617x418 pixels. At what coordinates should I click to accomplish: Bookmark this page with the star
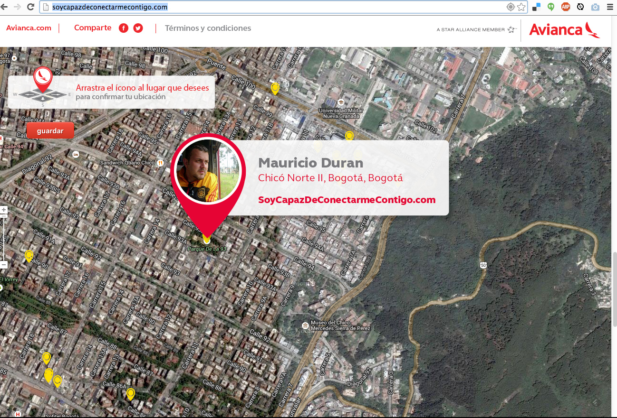point(521,7)
